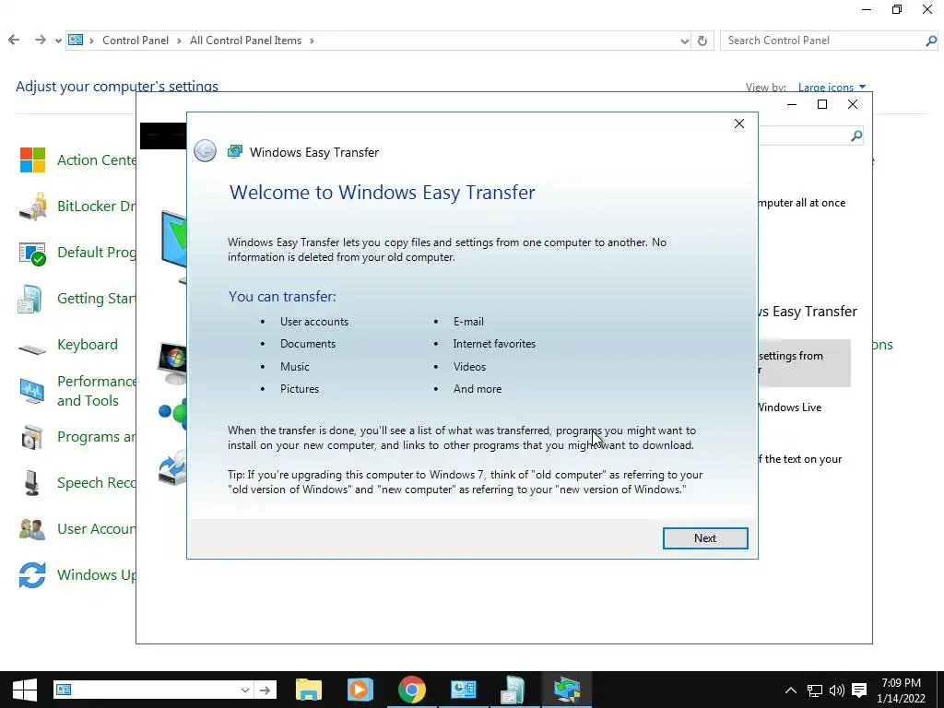Click the taskbar address input field
Viewport: 944px width, 708px height.
tap(154, 690)
